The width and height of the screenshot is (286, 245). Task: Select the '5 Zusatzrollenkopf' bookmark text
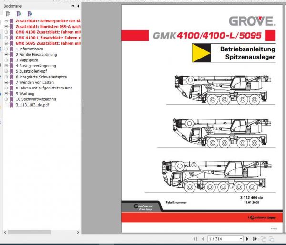pyautogui.click(x=31, y=71)
